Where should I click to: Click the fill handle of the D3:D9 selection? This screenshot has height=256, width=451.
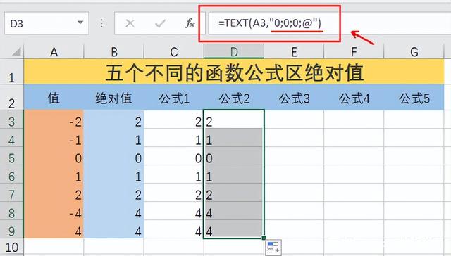pos(264,238)
